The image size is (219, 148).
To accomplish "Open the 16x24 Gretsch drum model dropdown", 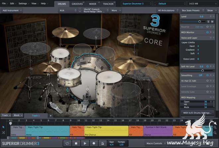I will coord(96,10).
